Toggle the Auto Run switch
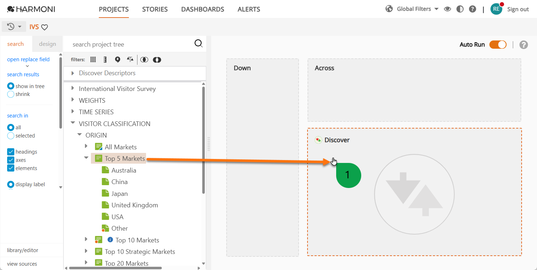Viewport: 537px width, 270px height. (x=498, y=44)
